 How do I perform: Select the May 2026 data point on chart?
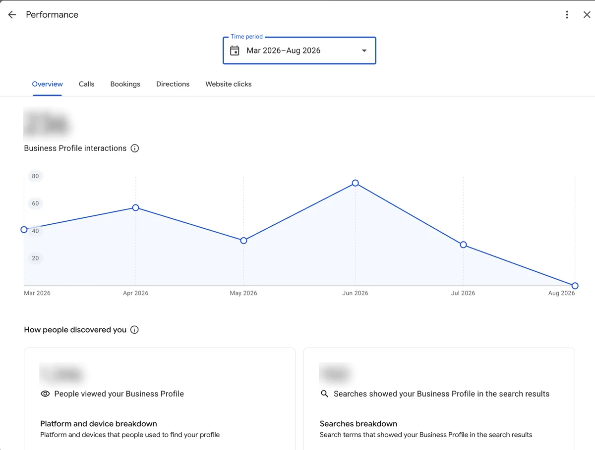pyautogui.click(x=243, y=241)
